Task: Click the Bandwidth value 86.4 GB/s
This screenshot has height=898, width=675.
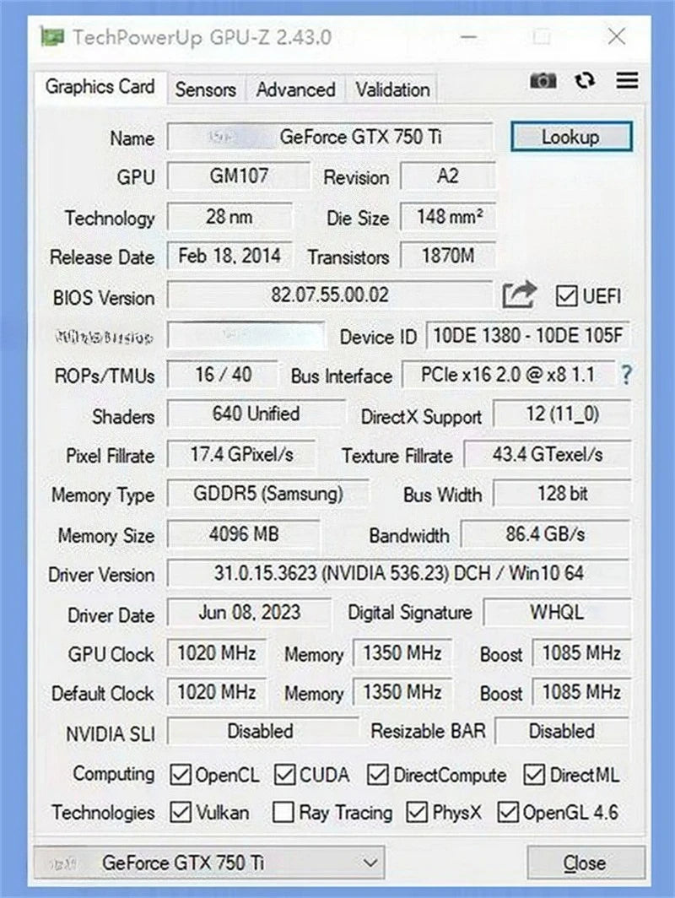Action: [x=545, y=534]
